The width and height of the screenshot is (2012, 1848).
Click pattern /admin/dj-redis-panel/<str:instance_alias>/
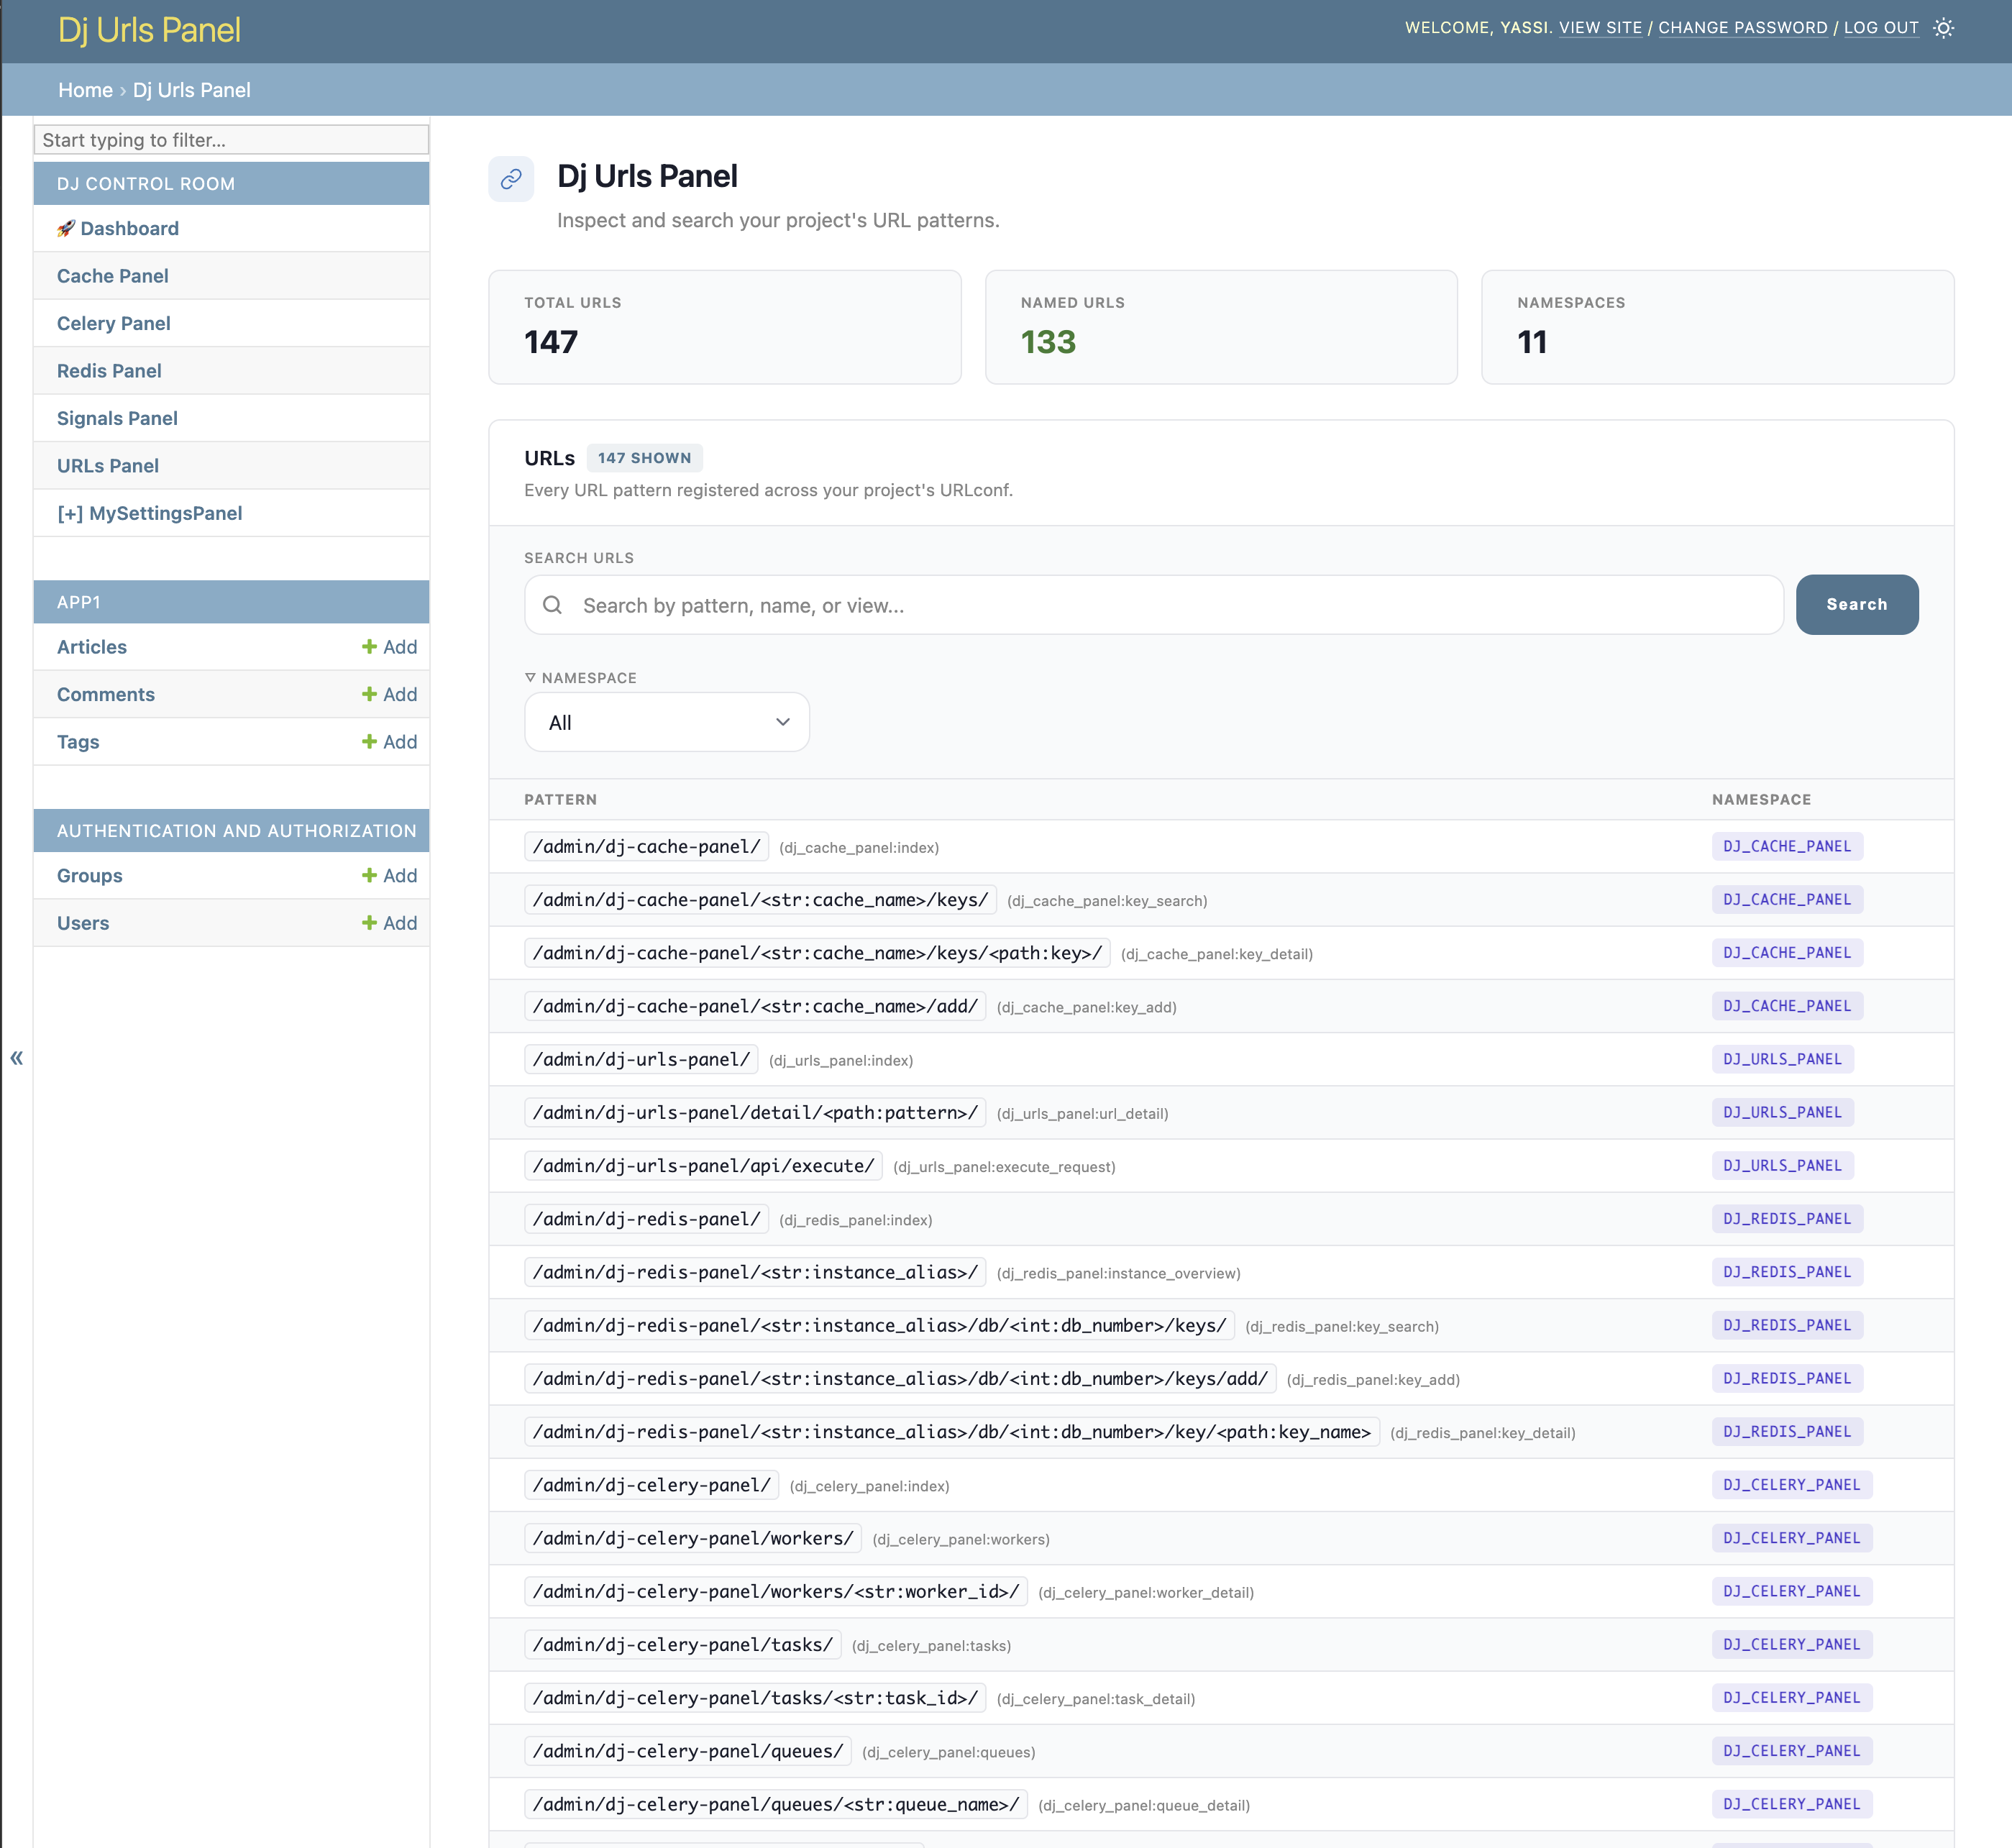(756, 1272)
